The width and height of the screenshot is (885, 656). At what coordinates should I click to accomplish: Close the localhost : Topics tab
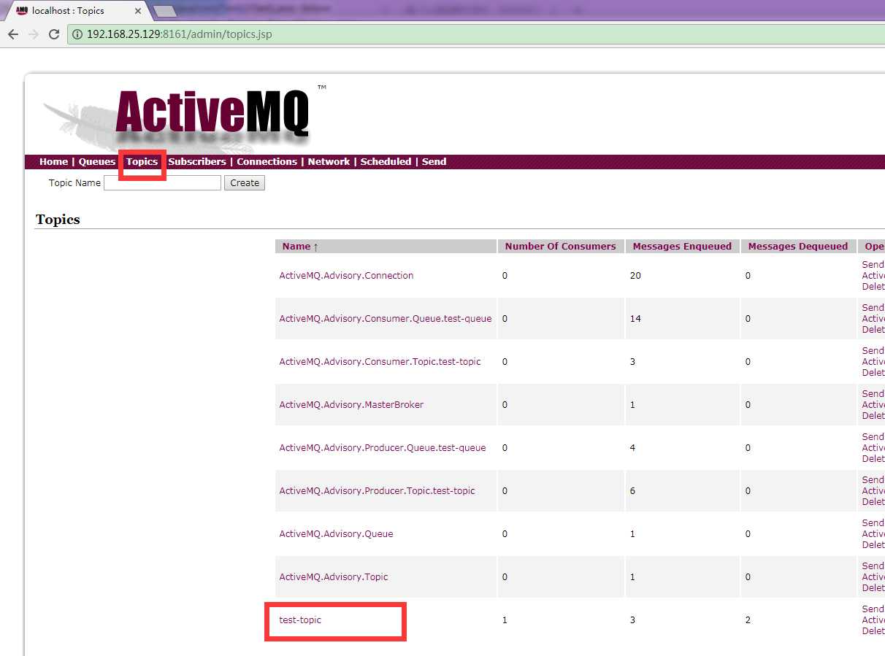[138, 11]
